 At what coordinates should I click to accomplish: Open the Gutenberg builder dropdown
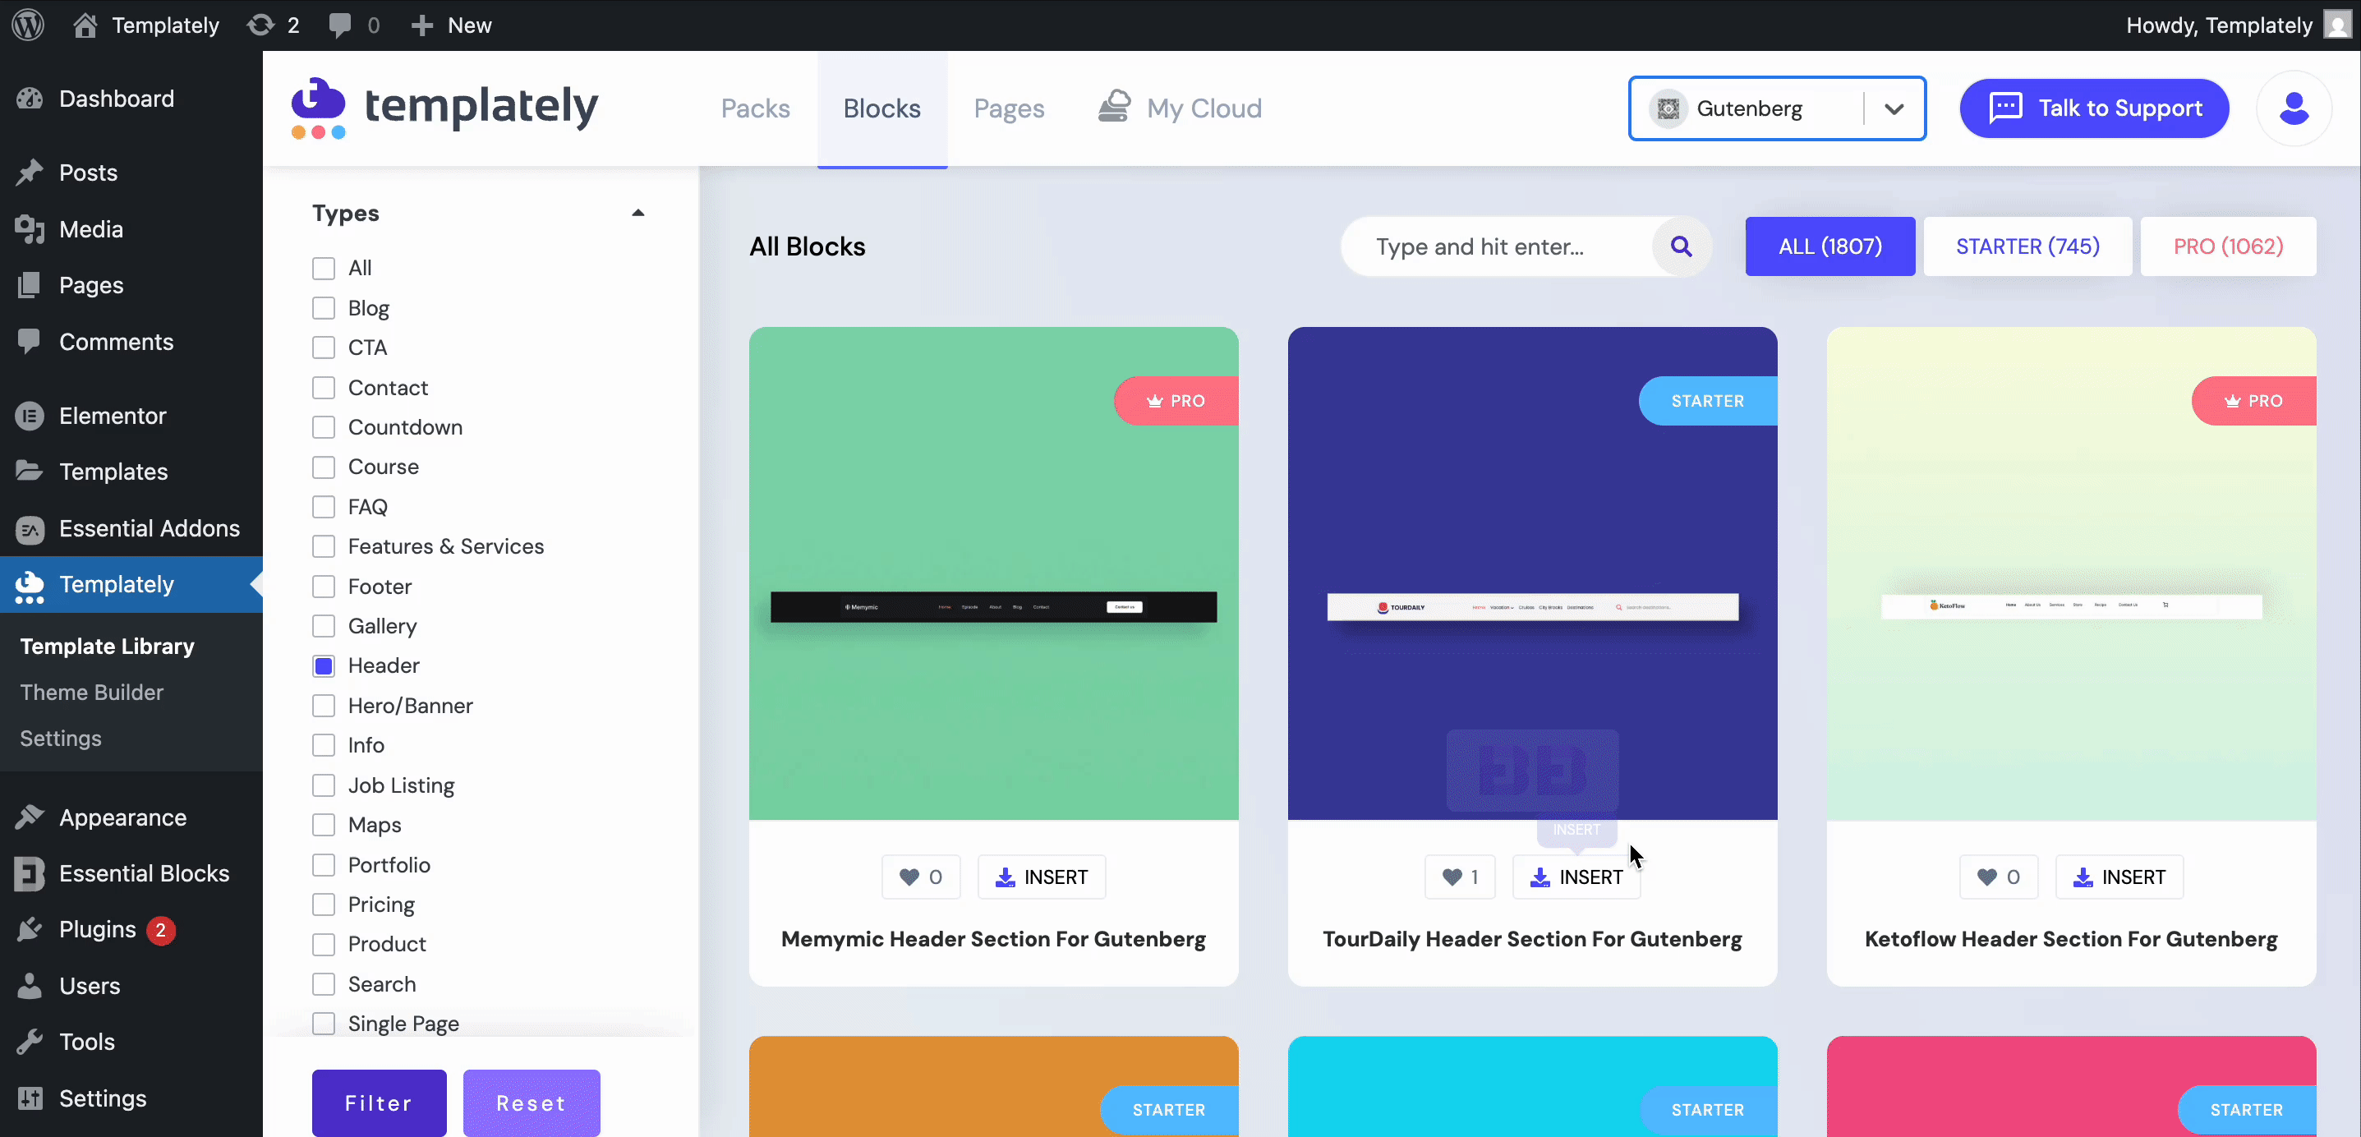[x=1777, y=108]
